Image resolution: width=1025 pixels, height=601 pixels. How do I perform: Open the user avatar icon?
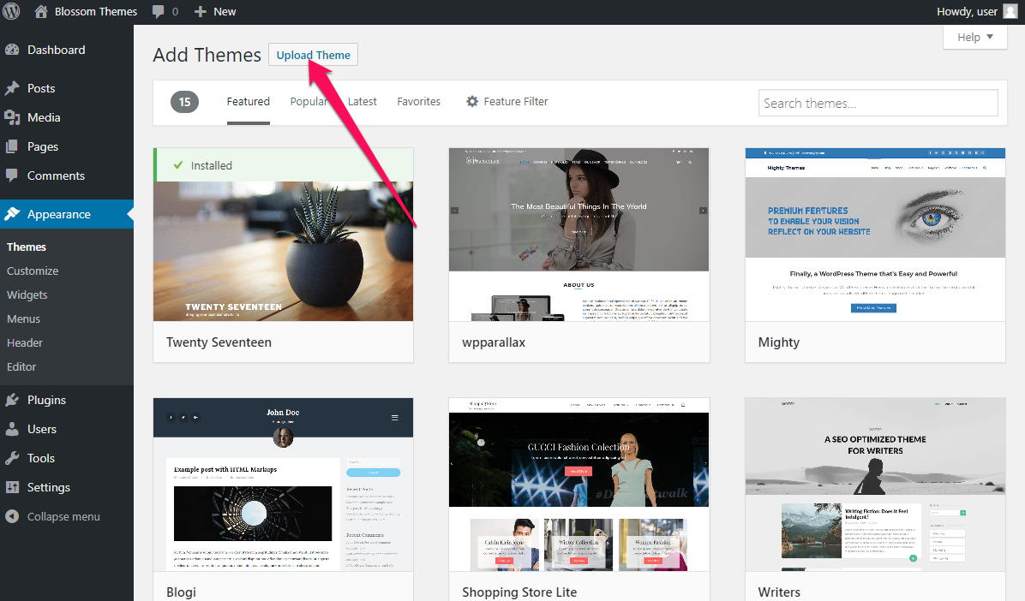point(1010,11)
